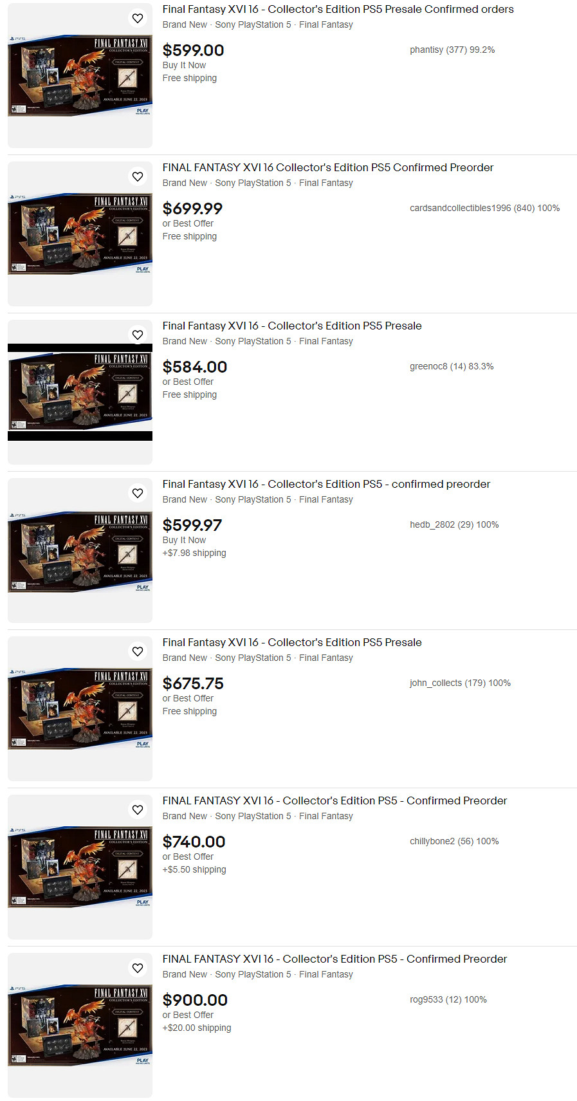Watch the $599.97 hedb_2802 listing via heart
577x1101 pixels.
[x=138, y=493]
